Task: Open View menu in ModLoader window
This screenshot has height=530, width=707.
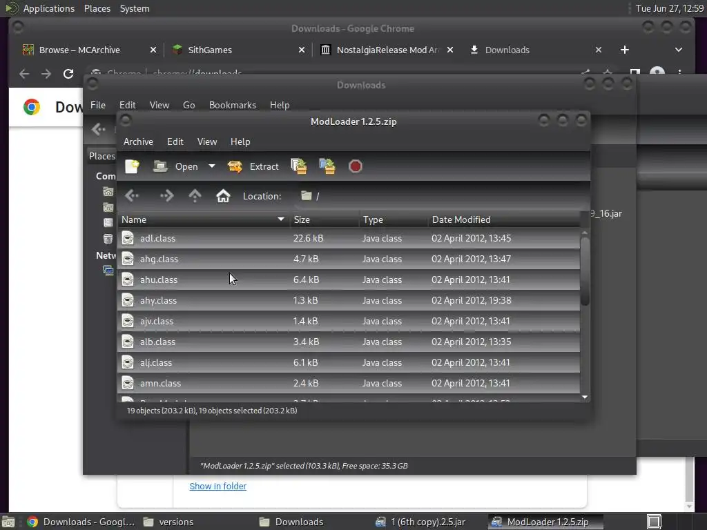Action: (x=207, y=141)
